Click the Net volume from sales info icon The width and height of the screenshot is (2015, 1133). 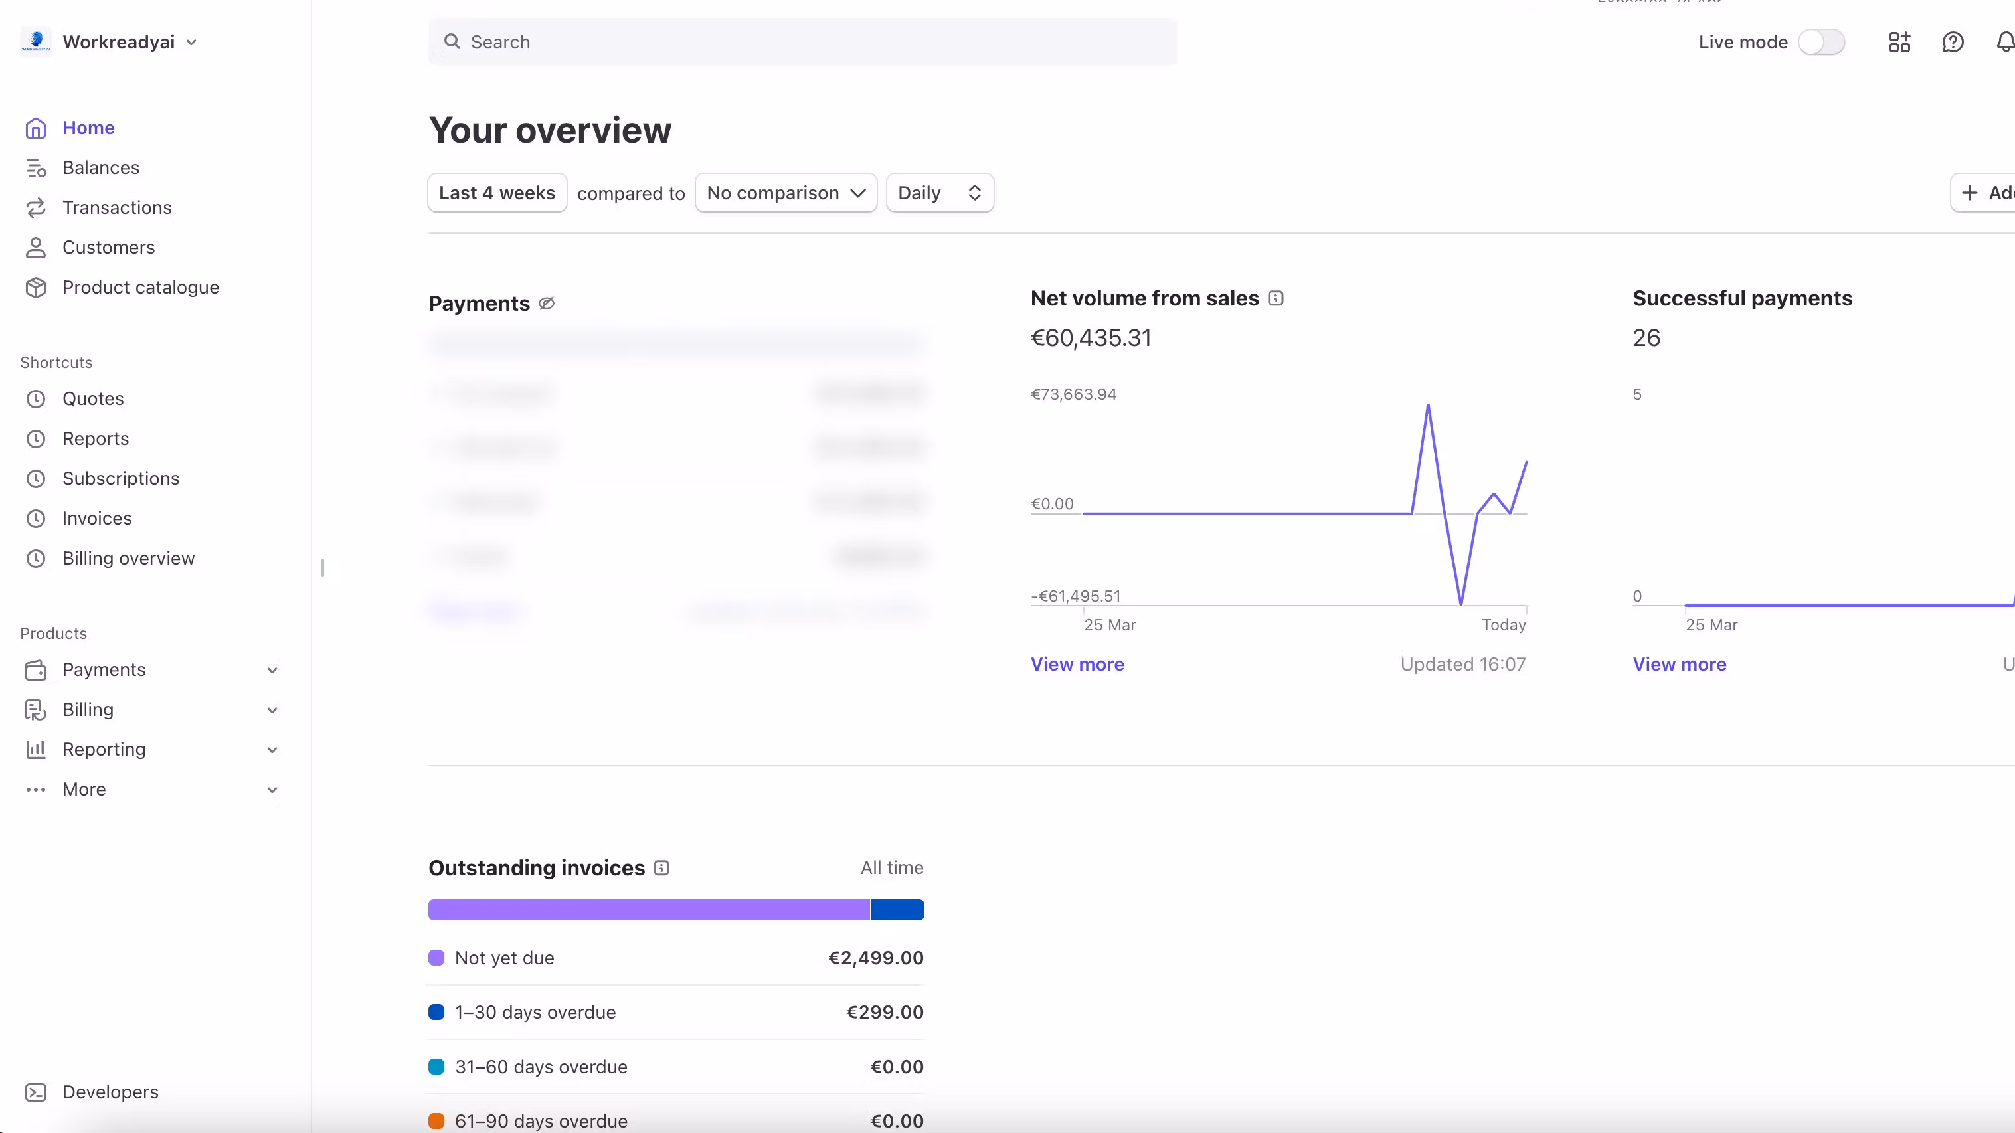point(1276,298)
